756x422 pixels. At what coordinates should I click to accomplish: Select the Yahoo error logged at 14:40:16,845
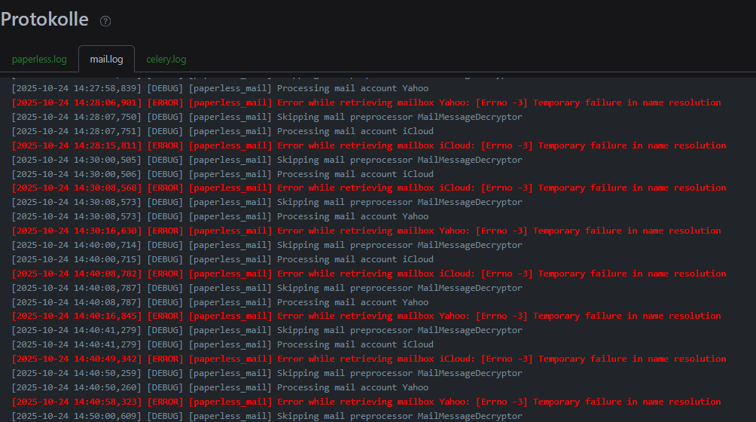coord(366,316)
